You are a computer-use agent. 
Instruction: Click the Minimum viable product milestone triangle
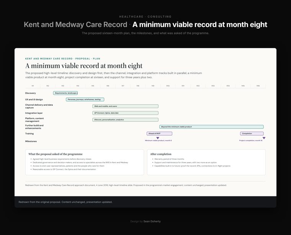pos(158,138)
